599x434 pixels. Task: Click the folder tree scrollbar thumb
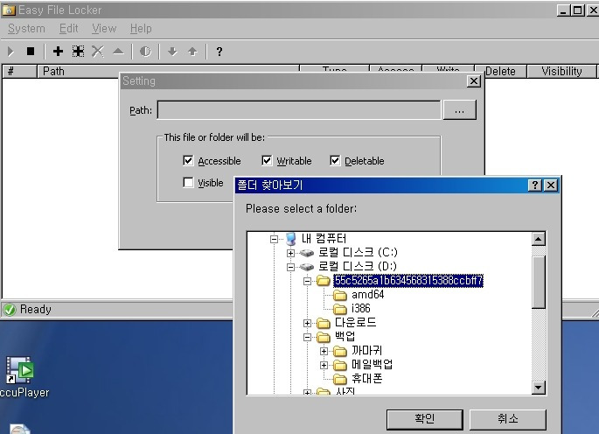(x=539, y=283)
